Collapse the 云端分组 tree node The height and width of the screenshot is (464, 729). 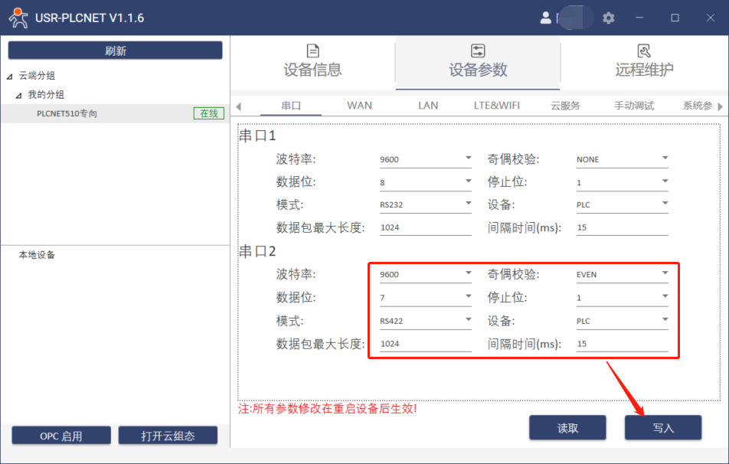tap(10, 77)
